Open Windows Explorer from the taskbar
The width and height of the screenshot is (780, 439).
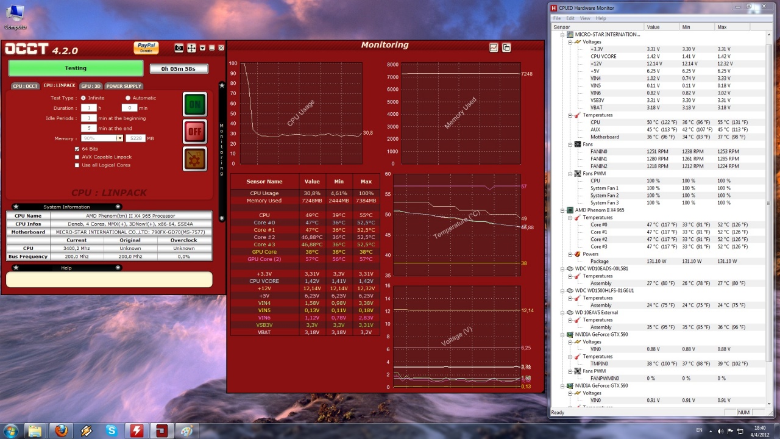pyautogui.click(x=35, y=430)
